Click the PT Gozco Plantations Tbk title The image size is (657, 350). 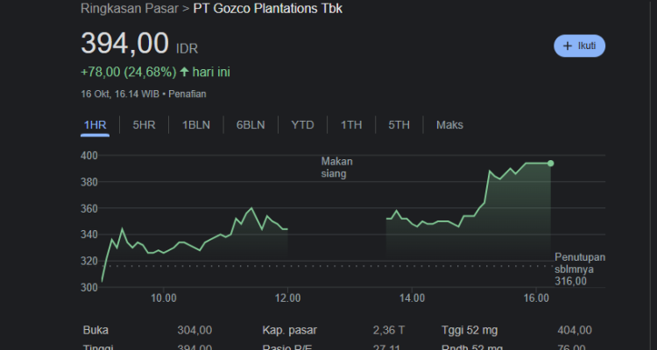[x=268, y=9]
